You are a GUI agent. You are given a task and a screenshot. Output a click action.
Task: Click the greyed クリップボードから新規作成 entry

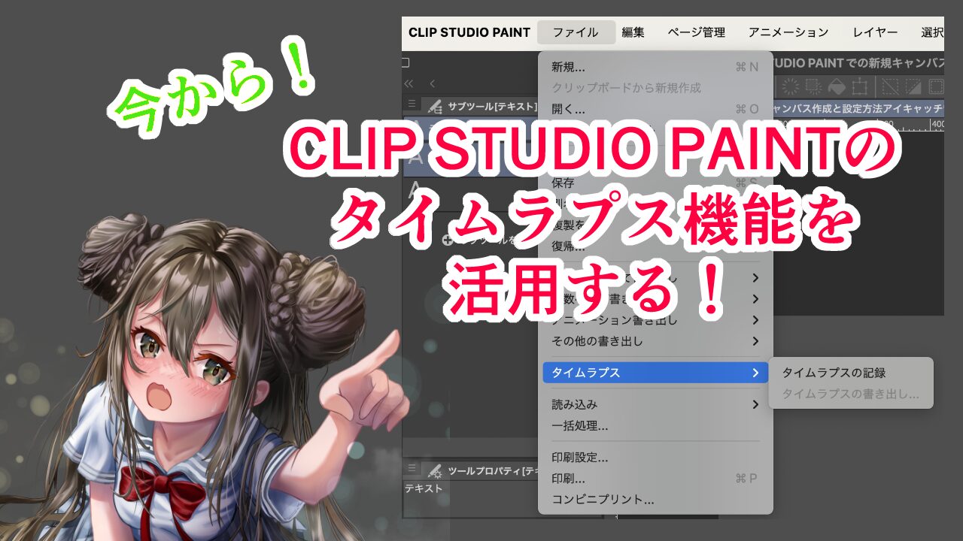point(655,88)
